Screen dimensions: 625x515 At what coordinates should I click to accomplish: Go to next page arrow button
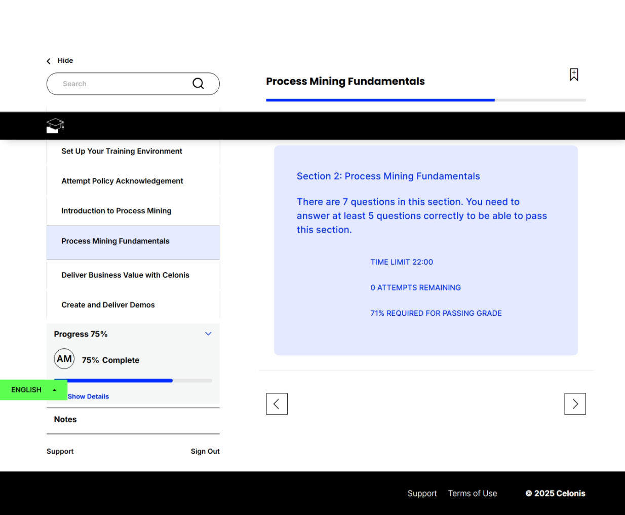[575, 404]
